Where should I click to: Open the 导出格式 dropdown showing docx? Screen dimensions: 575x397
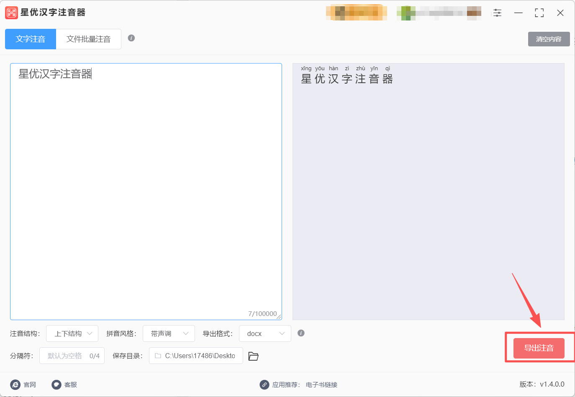coord(265,333)
